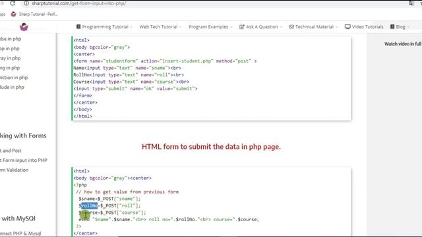Click 'Watch video in full' text
The image size is (422, 237).
403,44
